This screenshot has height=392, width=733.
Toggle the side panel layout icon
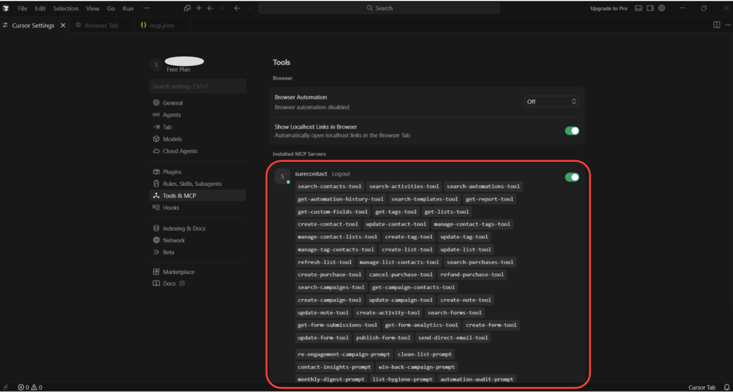pos(650,9)
